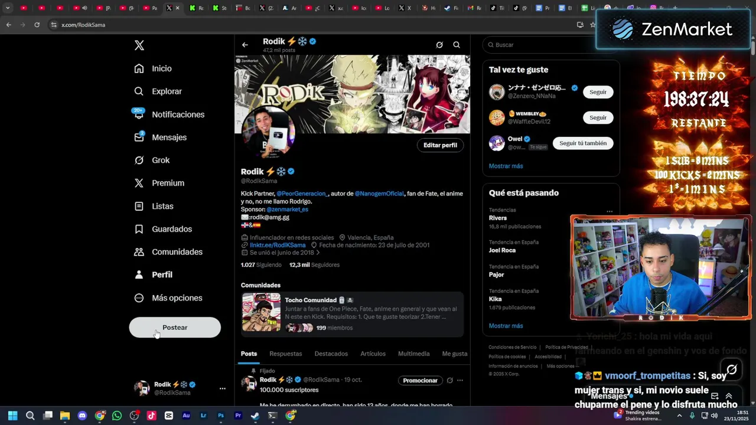Image resolution: width=756 pixels, height=425 pixels.
Task: Click the Buscar search field
Action: point(550,45)
